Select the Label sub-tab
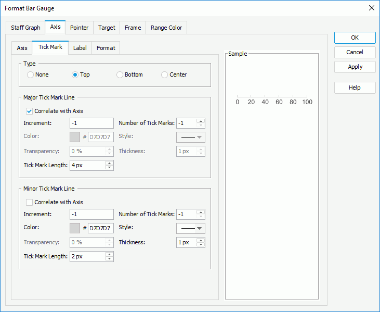The width and height of the screenshot is (380, 312). pyautogui.click(x=80, y=48)
